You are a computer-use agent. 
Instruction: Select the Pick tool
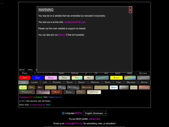[x=77, y=78]
